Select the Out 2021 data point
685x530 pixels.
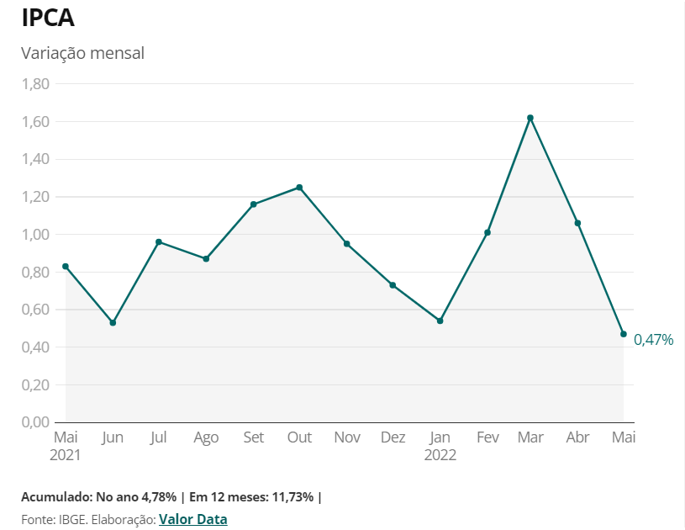click(x=299, y=188)
